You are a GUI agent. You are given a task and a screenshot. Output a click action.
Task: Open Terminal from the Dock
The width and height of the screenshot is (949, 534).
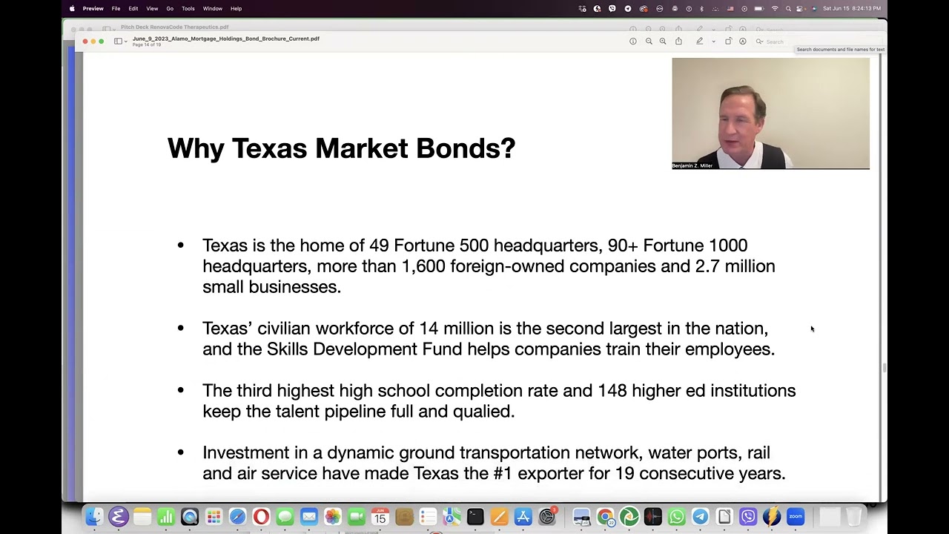tap(475, 517)
